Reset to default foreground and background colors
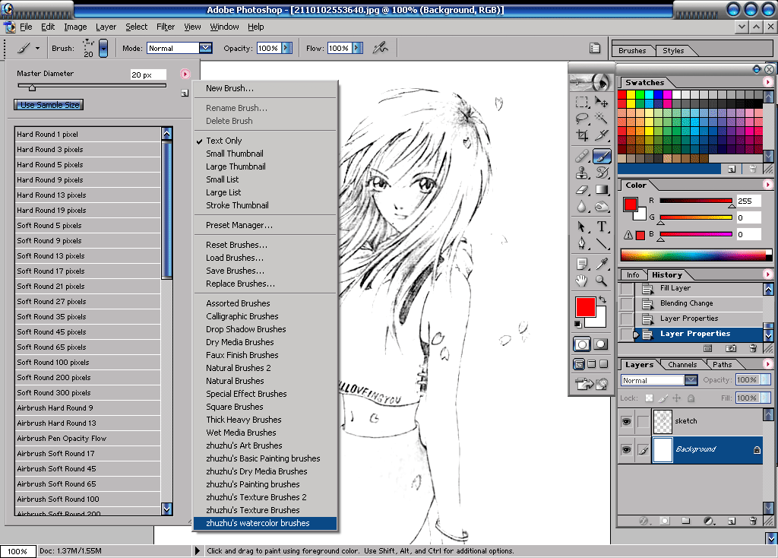This screenshot has width=778, height=558. 578,324
